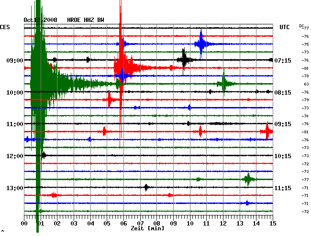
Task: Click the 07:15 UTC time label
Action: point(283,60)
